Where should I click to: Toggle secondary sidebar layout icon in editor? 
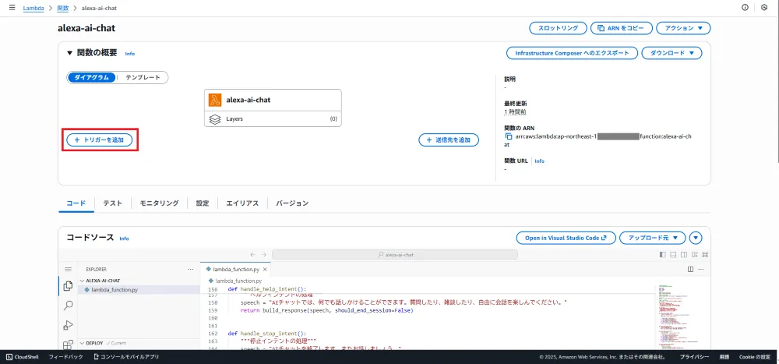tap(684, 255)
